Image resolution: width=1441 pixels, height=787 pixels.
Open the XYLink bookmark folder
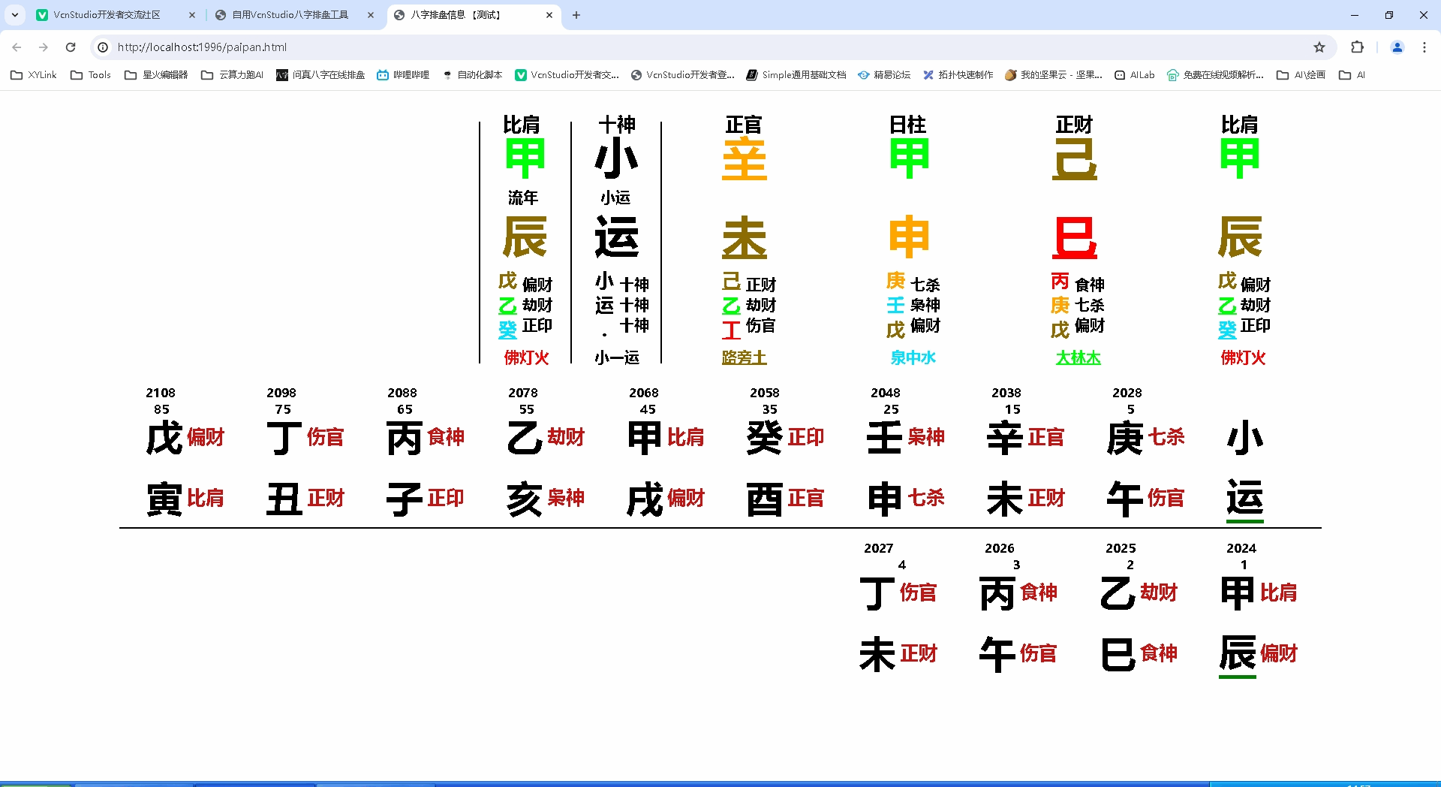coord(34,75)
